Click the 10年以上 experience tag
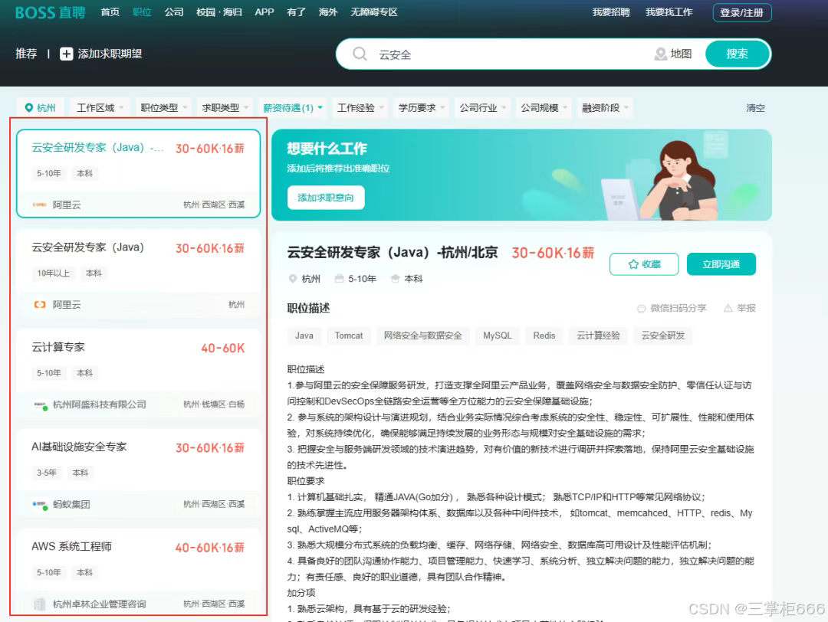This screenshot has width=828, height=622. click(54, 273)
